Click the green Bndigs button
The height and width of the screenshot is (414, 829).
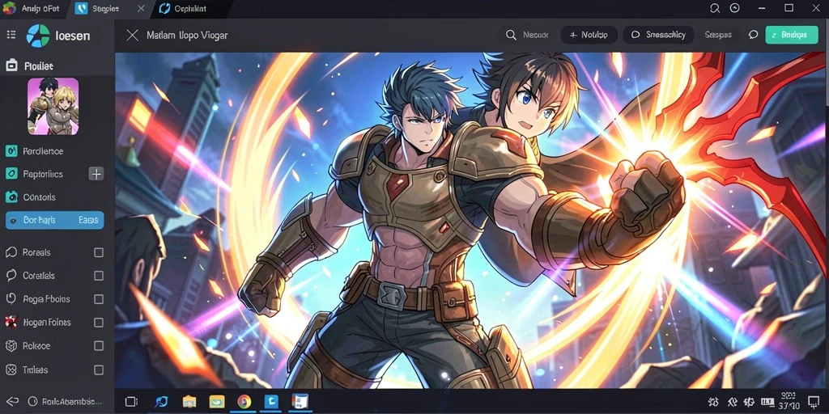click(x=792, y=35)
